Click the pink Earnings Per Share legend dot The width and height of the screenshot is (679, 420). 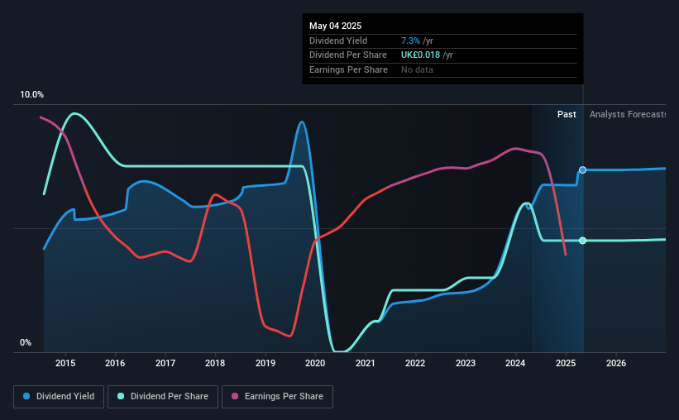point(235,396)
